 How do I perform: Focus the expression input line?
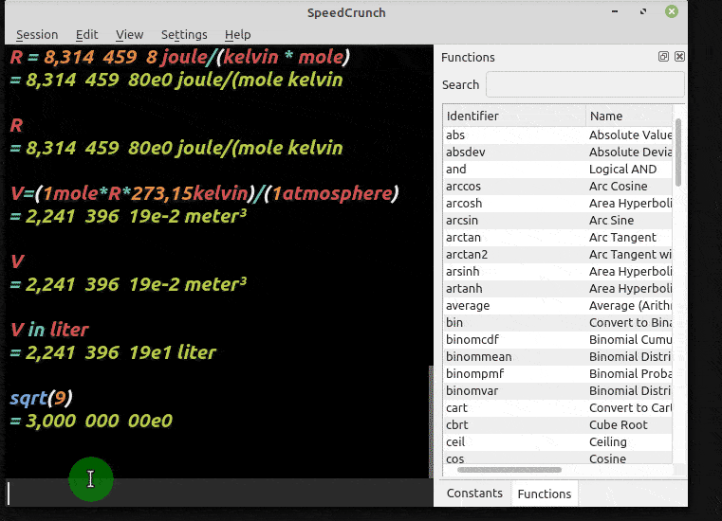[219, 494]
